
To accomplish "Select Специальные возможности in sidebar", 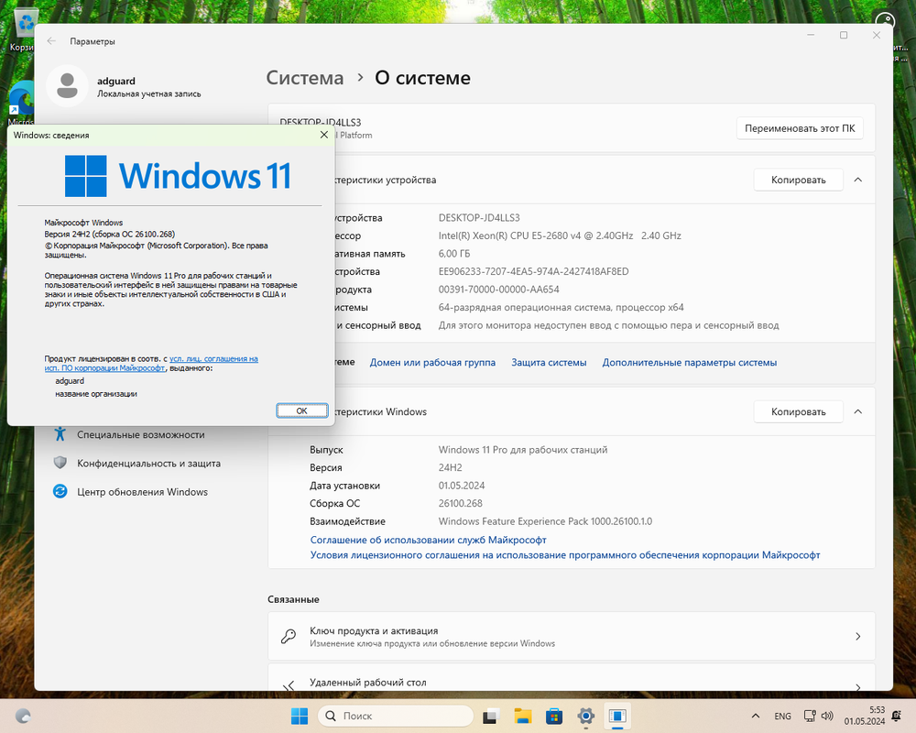I will [x=141, y=435].
